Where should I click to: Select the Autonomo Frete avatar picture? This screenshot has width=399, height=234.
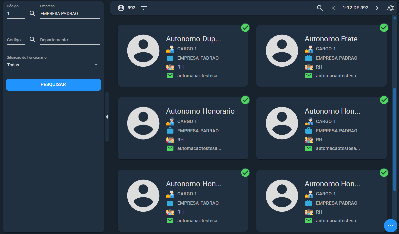point(282,51)
